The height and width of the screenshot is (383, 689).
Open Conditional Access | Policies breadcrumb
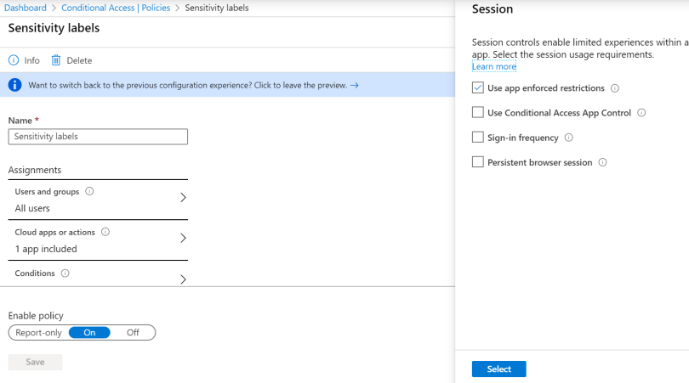[x=116, y=8]
